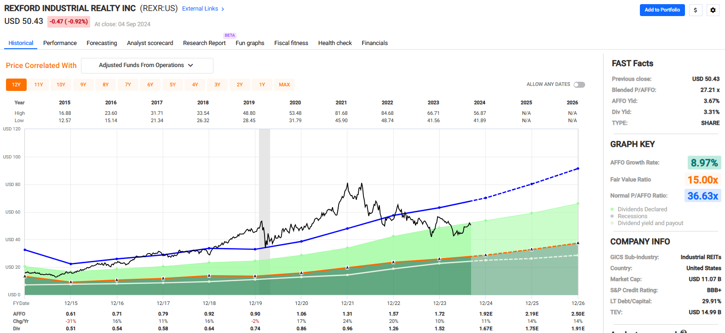Switch the chart to 4Y
This screenshot has height=333, width=725.
[195, 85]
